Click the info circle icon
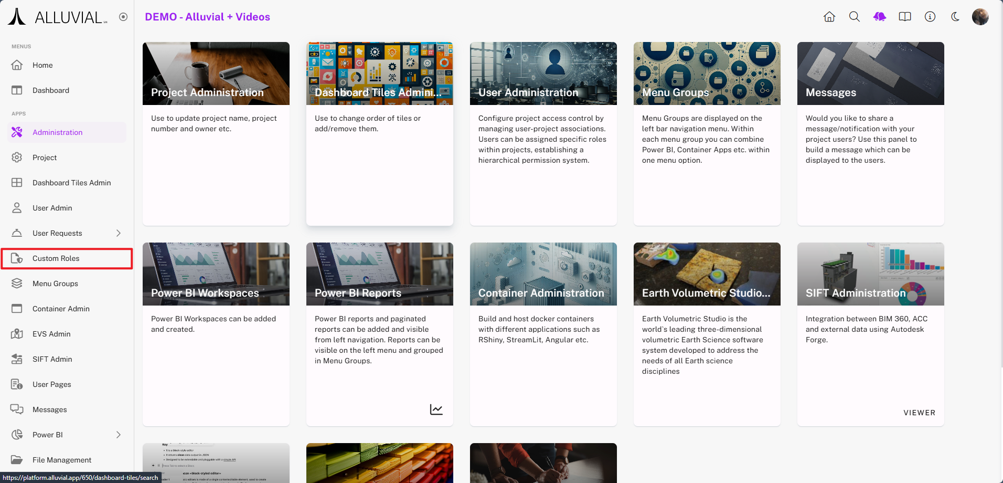Image resolution: width=1003 pixels, height=483 pixels. (930, 17)
